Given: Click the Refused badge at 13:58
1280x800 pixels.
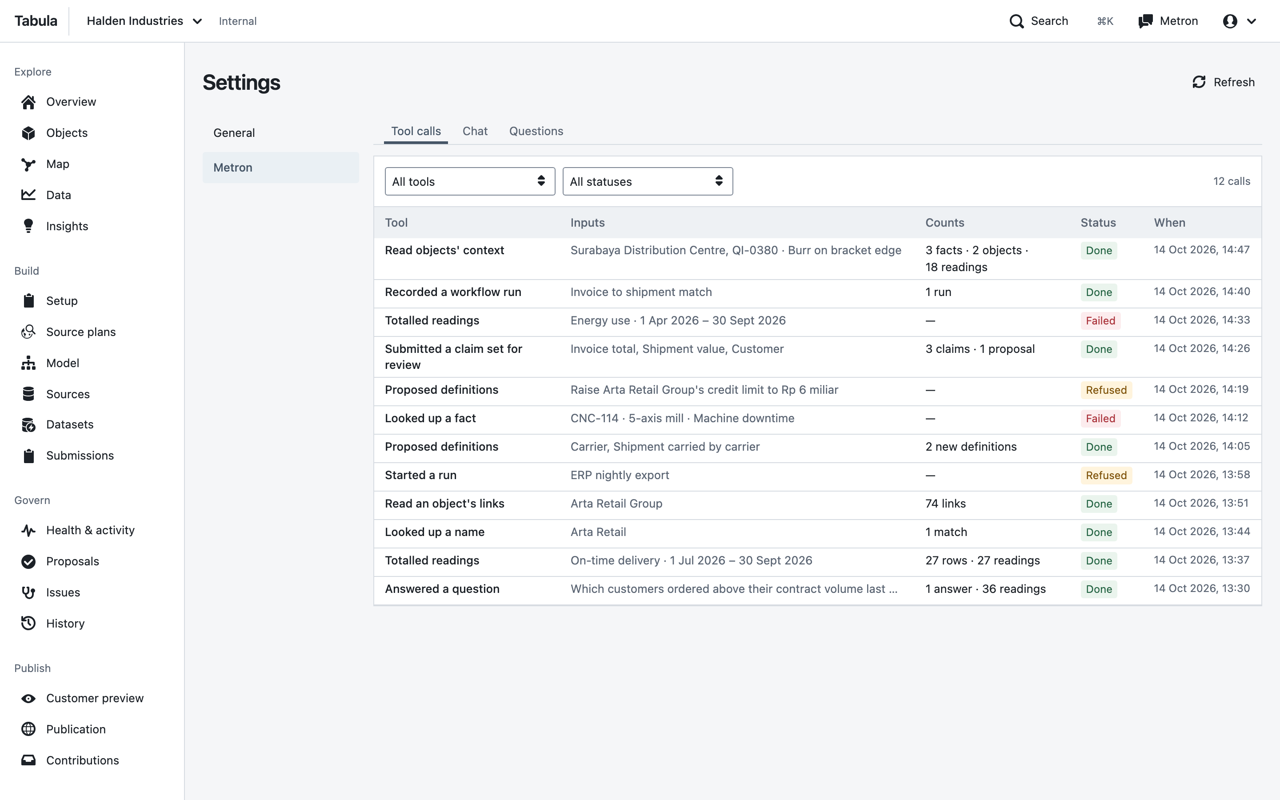Looking at the screenshot, I should tap(1106, 476).
